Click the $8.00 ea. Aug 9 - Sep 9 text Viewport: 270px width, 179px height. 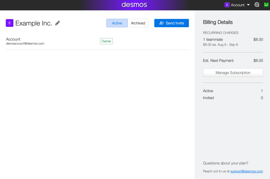pyautogui.click(x=220, y=45)
